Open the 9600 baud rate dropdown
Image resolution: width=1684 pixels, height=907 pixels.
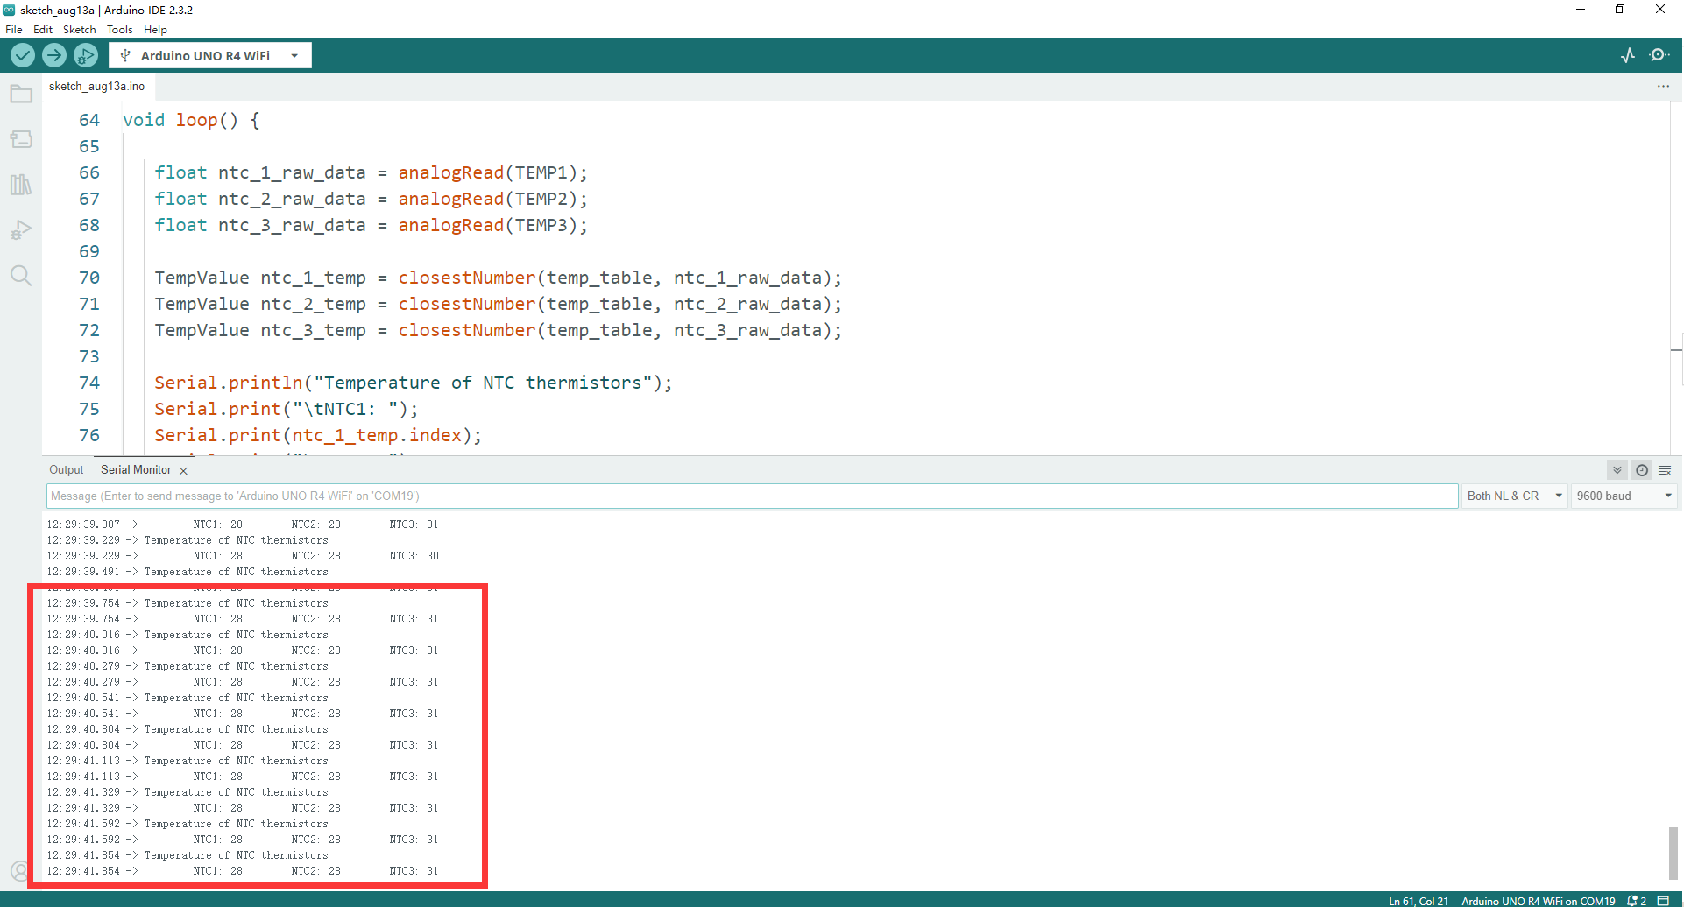pos(1624,496)
